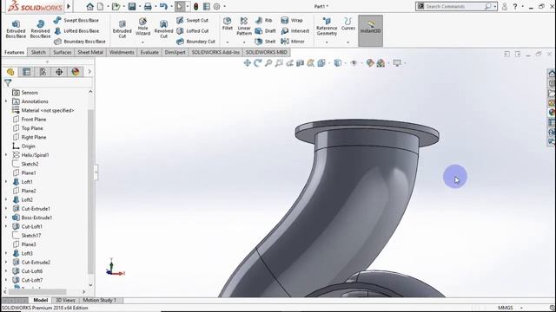The image size is (556, 312).
Task: Click the Help question mark button
Action: click(x=515, y=6)
